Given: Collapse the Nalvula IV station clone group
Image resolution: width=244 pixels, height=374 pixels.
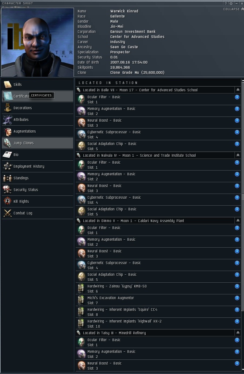Looking at the screenshot, I should click(238, 155).
